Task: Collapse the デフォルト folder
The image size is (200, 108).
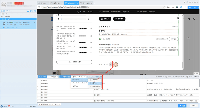Action: click(1, 19)
